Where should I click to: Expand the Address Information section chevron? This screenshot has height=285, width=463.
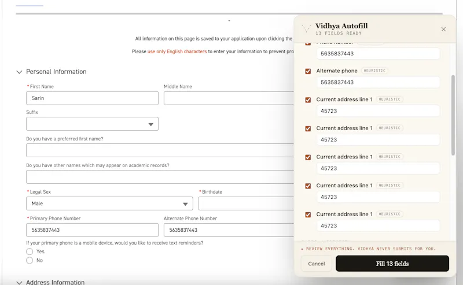click(x=19, y=283)
